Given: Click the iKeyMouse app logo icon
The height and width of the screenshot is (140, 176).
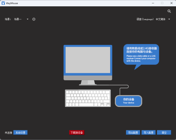Looking at the screenshot, I should pyautogui.click(x=3, y=3).
